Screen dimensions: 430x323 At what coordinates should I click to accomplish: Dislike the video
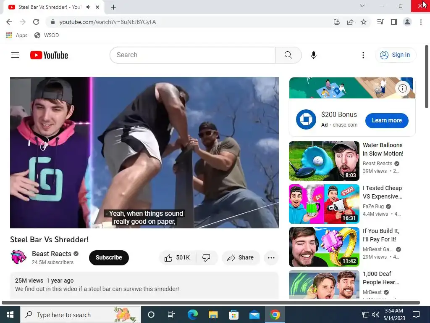[206, 258]
